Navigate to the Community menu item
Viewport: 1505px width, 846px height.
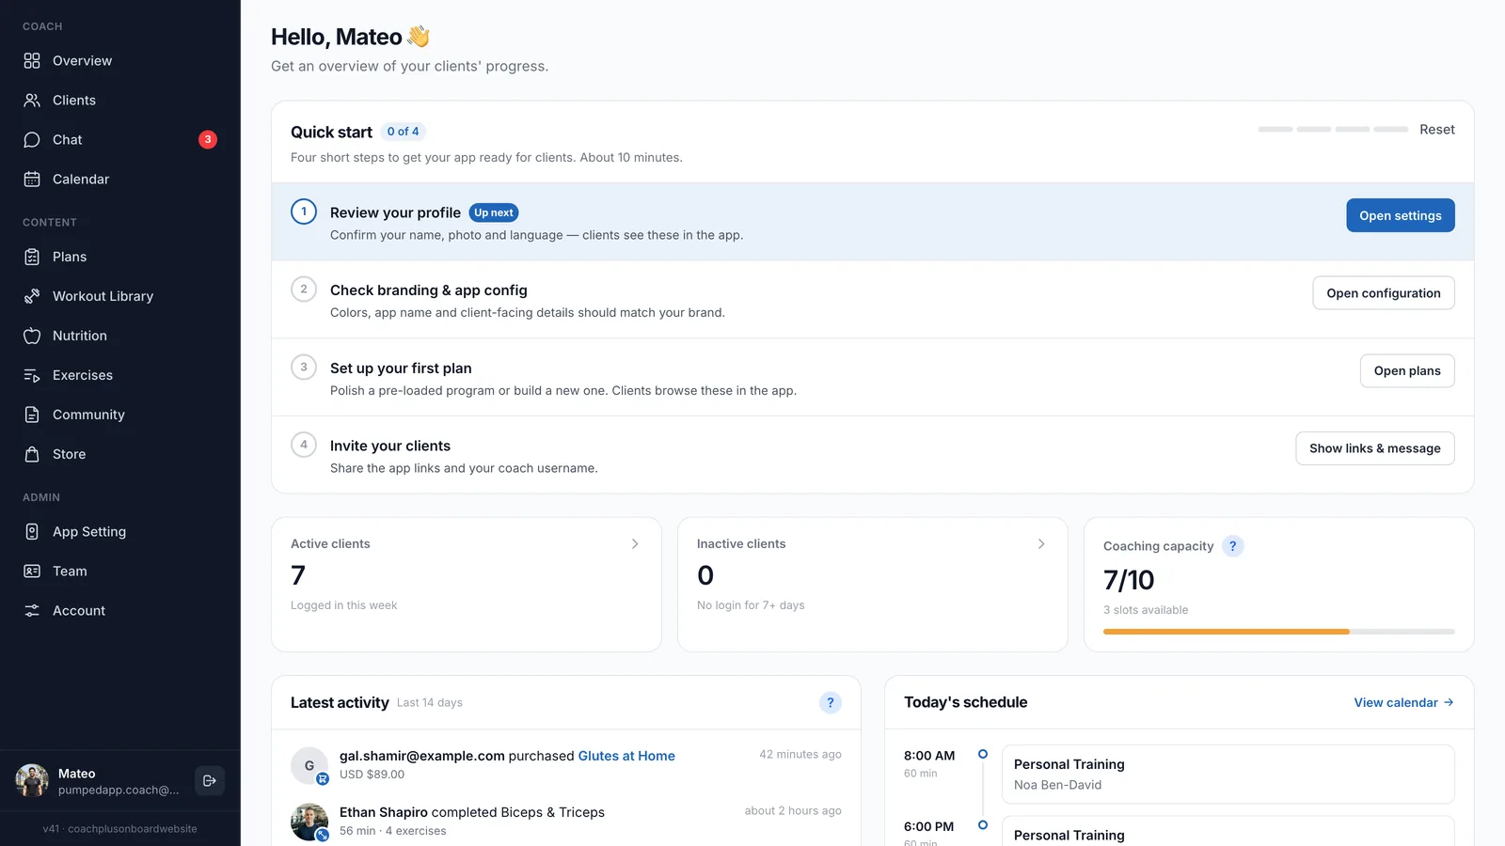pyautogui.click(x=120, y=415)
